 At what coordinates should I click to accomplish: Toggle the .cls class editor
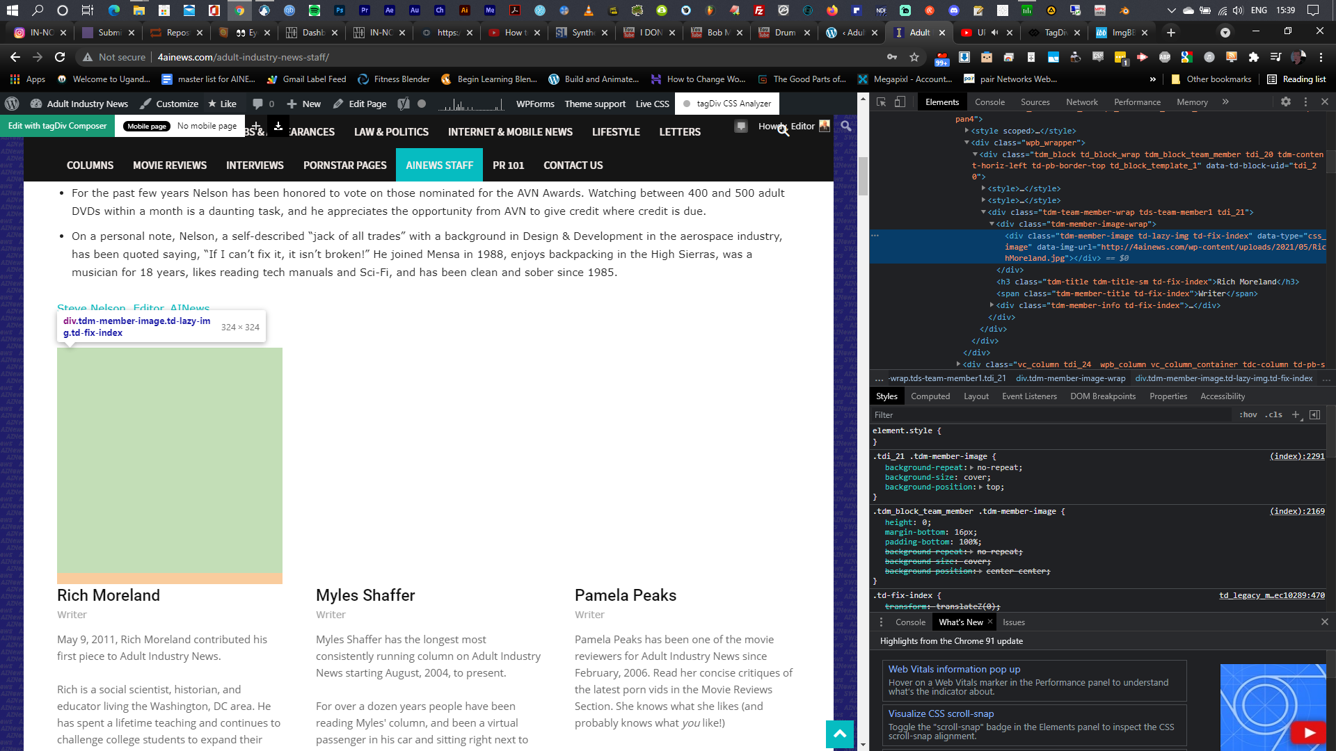[x=1273, y=414]
